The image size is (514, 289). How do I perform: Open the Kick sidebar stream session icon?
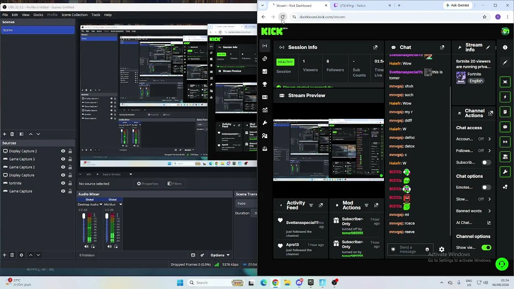tap(265, 46)
